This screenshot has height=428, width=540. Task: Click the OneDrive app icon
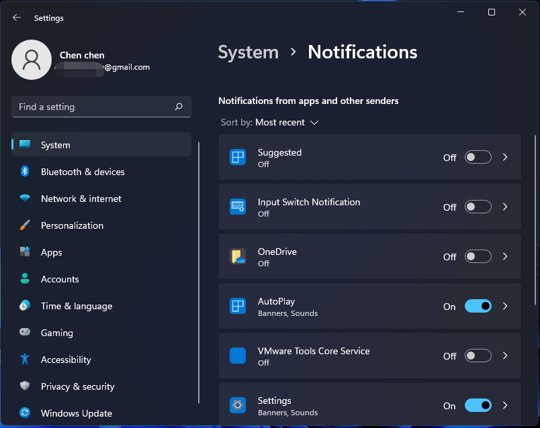[x=238, y=257]
